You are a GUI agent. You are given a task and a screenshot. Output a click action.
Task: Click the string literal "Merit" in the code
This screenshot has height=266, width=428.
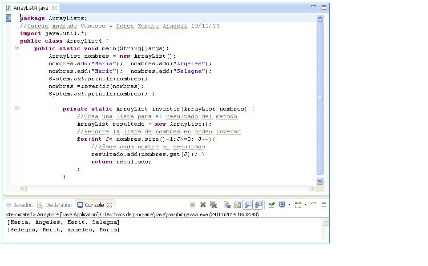(x=104, y=71)
